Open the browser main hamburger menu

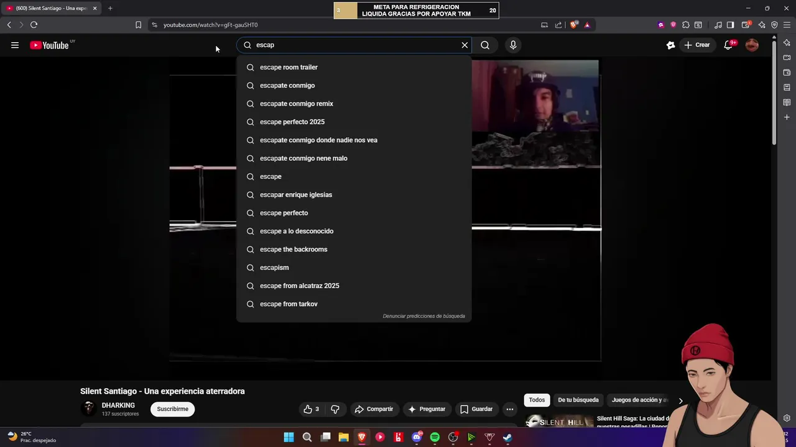787,25
